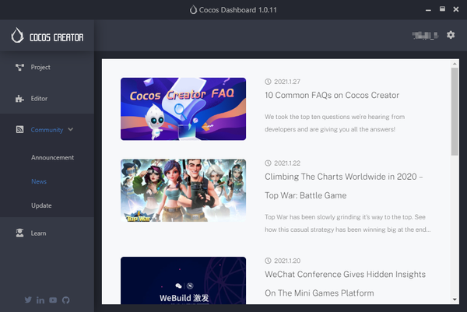This screenshot has width=467, height=312.
Task: Open the Update submenu item
Action: point(41,205)
